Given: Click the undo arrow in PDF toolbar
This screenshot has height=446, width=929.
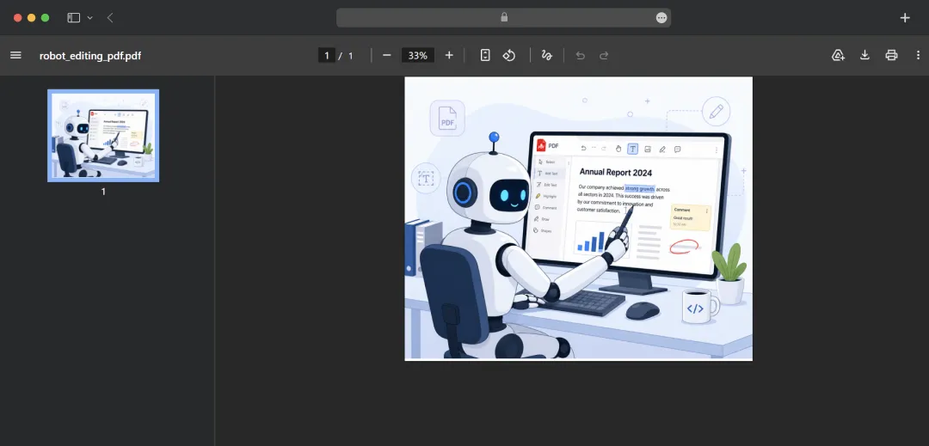Looking at the screenshot, I should [580, 55].
